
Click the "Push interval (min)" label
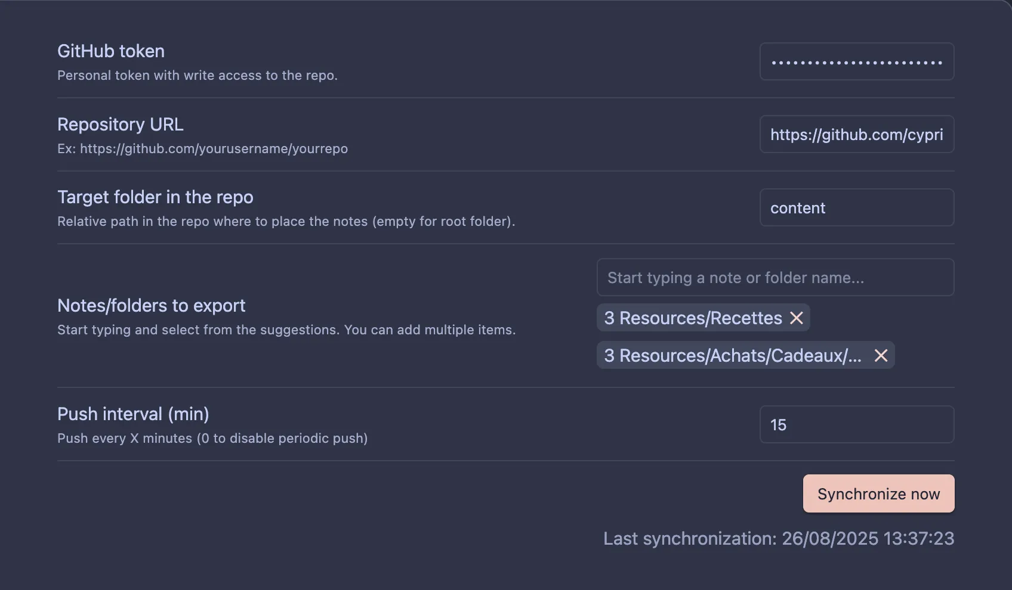tap(132, 414)
